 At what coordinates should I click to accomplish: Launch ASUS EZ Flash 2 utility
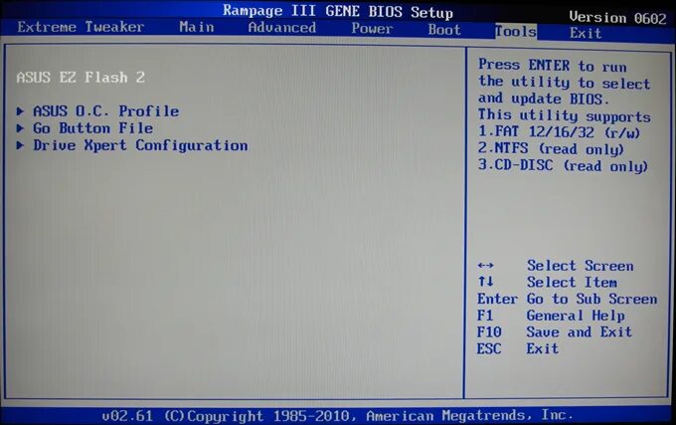[81, 78]
